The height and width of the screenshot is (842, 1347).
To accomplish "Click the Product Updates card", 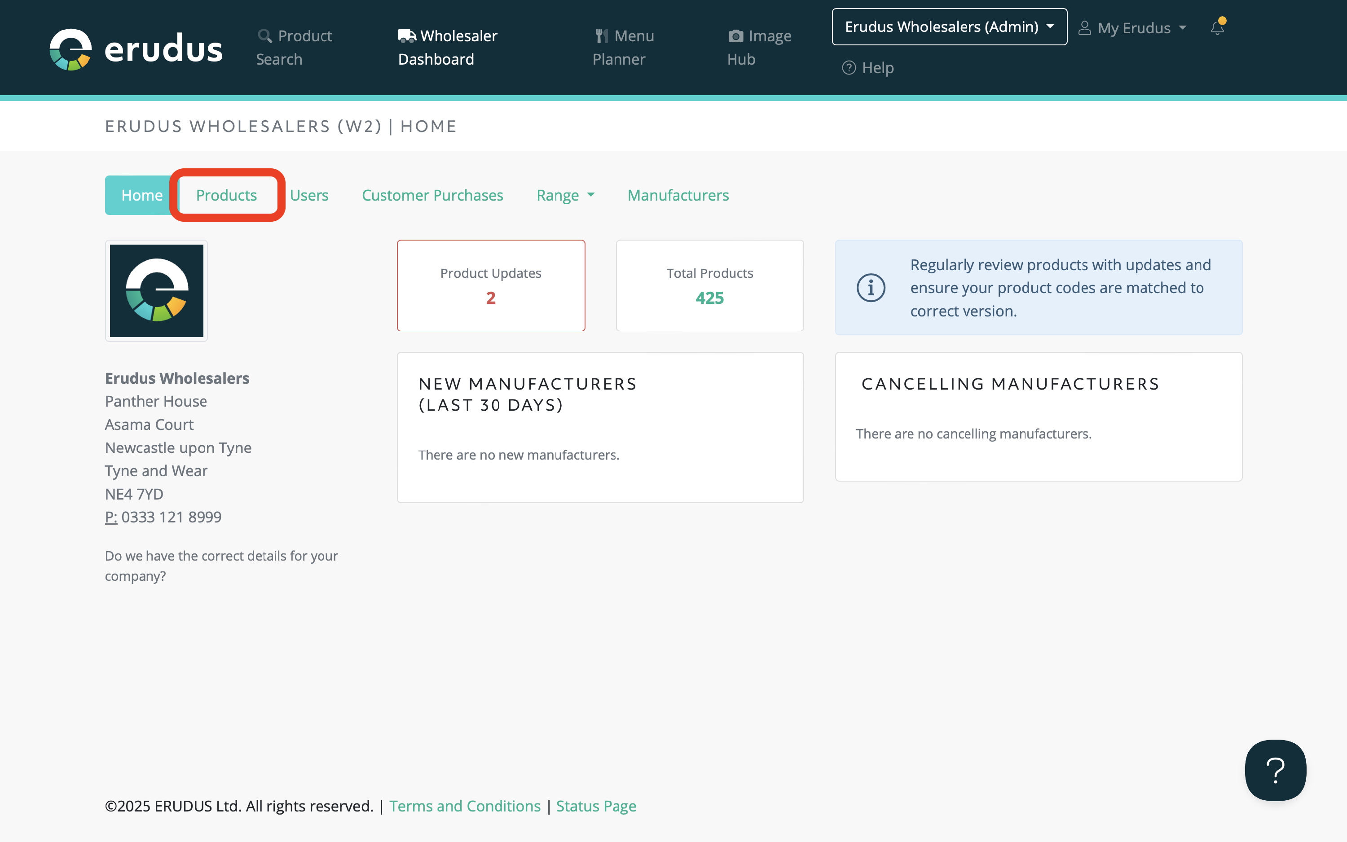I will pyautogui.click(x=491, y=285).
